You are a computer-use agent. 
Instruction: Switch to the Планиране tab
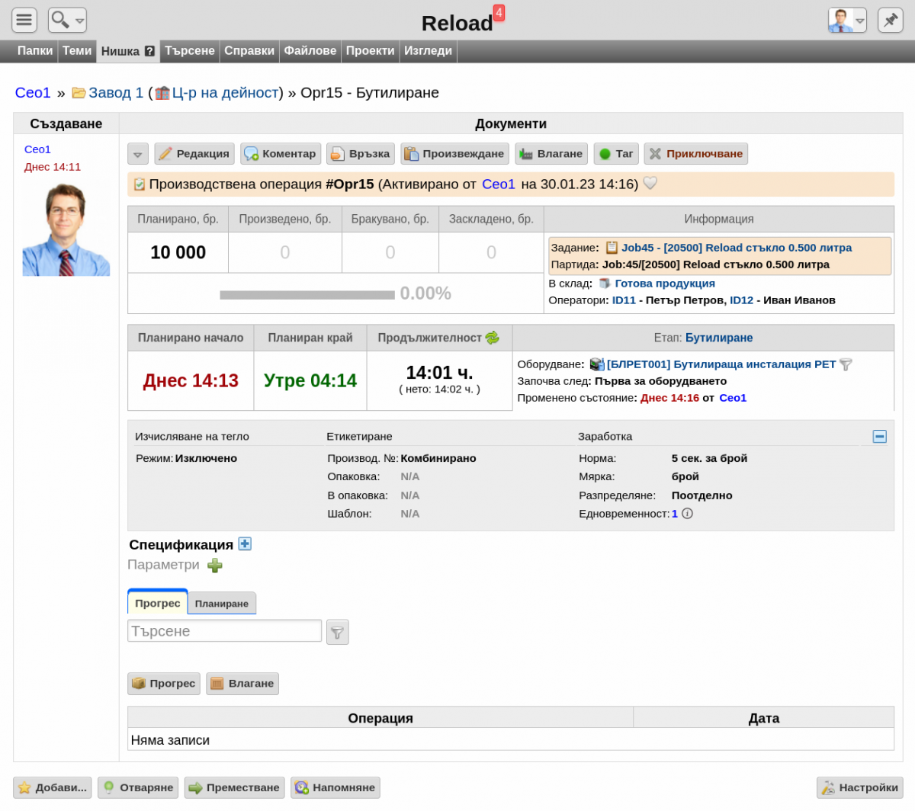click(222, 604)
